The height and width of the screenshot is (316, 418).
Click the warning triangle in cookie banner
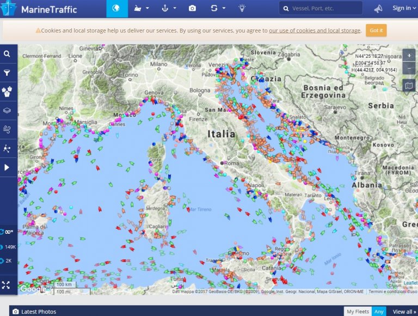point(38,31)
